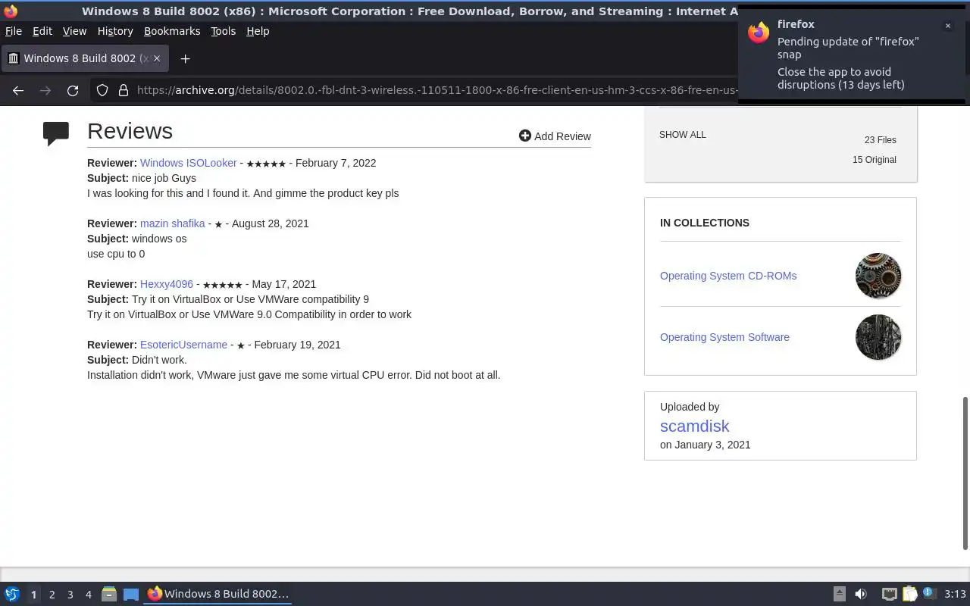
Task: Open the File menu
Action: click(14, 31)
